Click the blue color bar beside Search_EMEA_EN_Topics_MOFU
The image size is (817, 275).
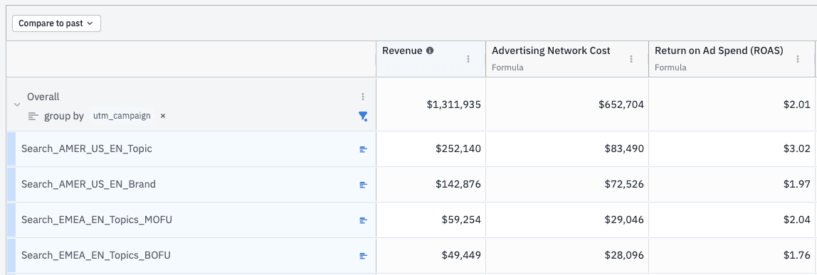tap(11, 220)
